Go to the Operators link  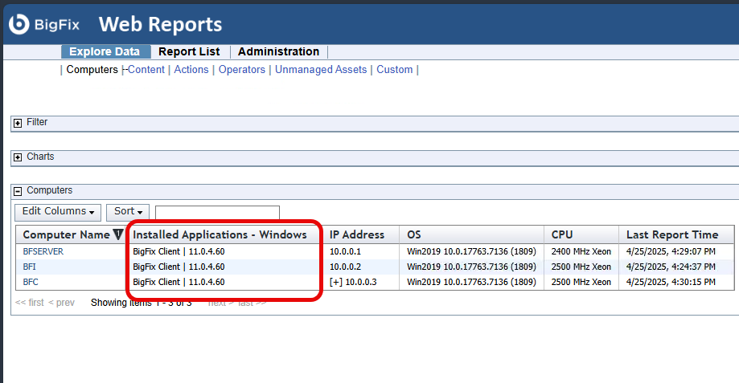point(242,70)
